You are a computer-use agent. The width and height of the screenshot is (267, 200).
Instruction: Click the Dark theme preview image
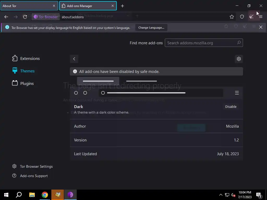[156, 88]
